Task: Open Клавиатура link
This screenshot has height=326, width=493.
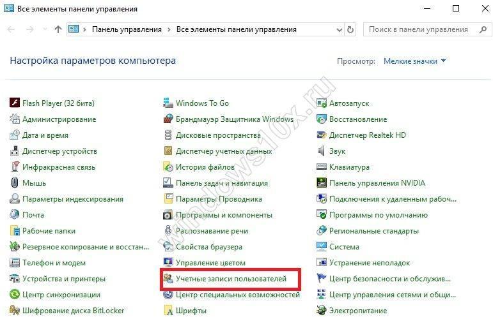Action: [349, 167]
